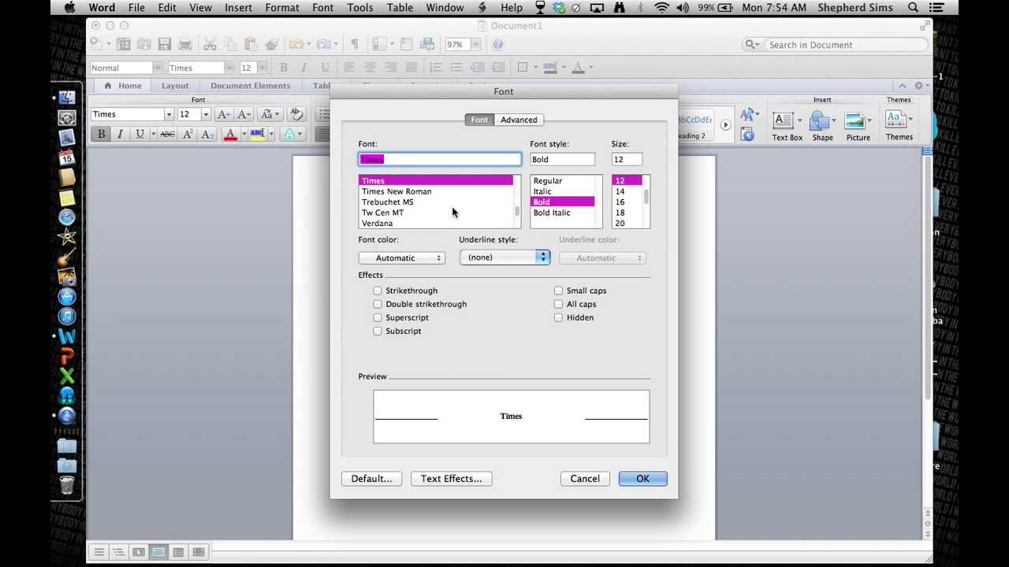Click the Save icon in toolbar

tap(164, 44)
